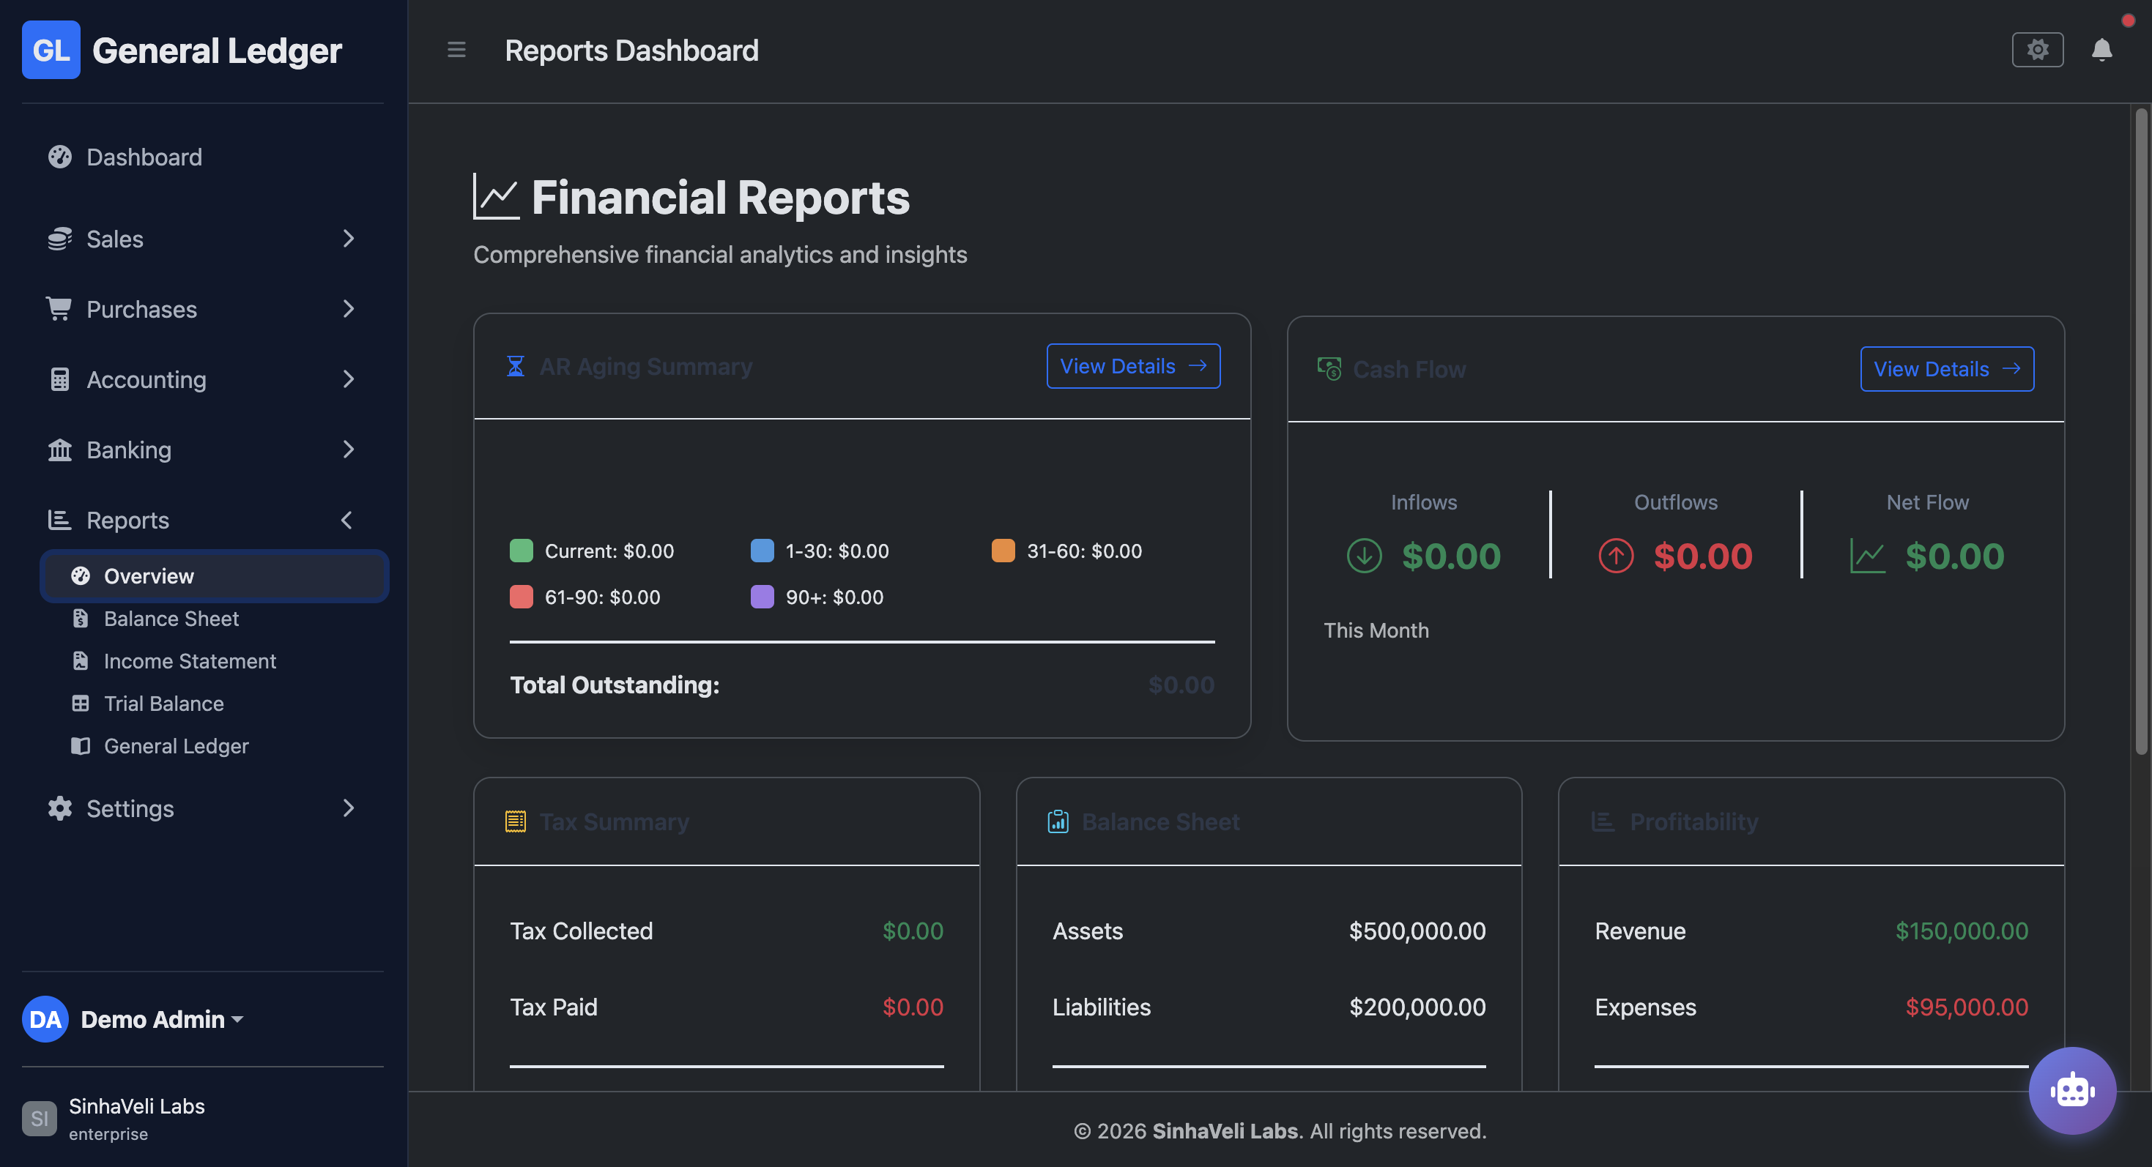Click the blue 1-30 legend swatch
Viewport: 2152px width, 1167px height.
[x=762, y=550]
